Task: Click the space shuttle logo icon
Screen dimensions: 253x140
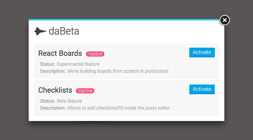Action: click(x=40, y=31)
